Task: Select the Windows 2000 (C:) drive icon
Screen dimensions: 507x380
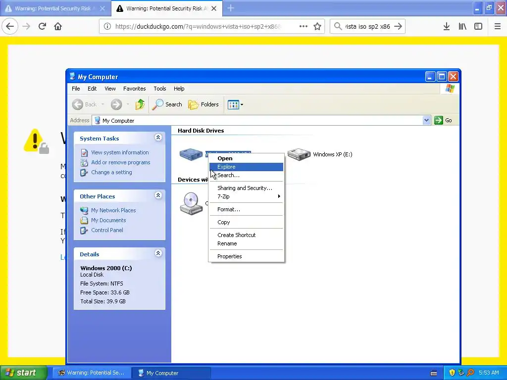Action: tap(191, 154)
